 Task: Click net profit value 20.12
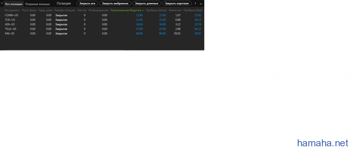tap(198, 20)
